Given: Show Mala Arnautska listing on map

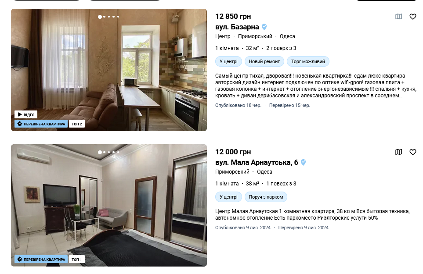Looking at the screenshot, I should [398, 152].
